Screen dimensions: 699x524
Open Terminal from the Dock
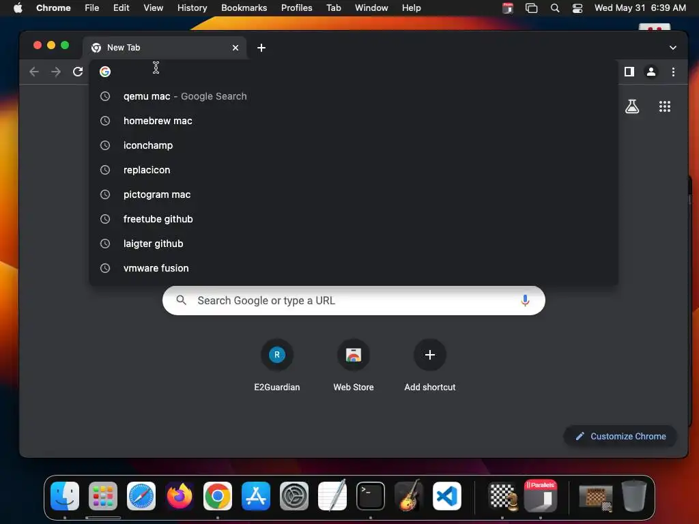pyautogui.click(x=371, y=496)
